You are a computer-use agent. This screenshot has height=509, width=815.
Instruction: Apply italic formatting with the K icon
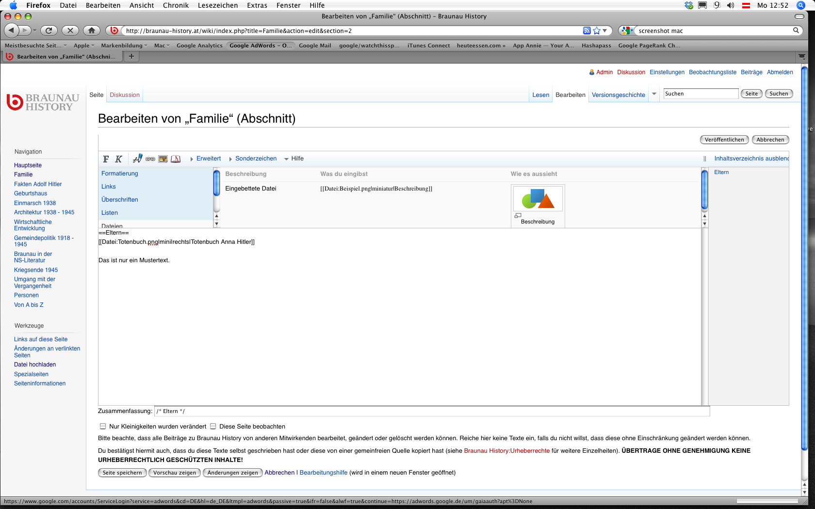pos(118,159)
